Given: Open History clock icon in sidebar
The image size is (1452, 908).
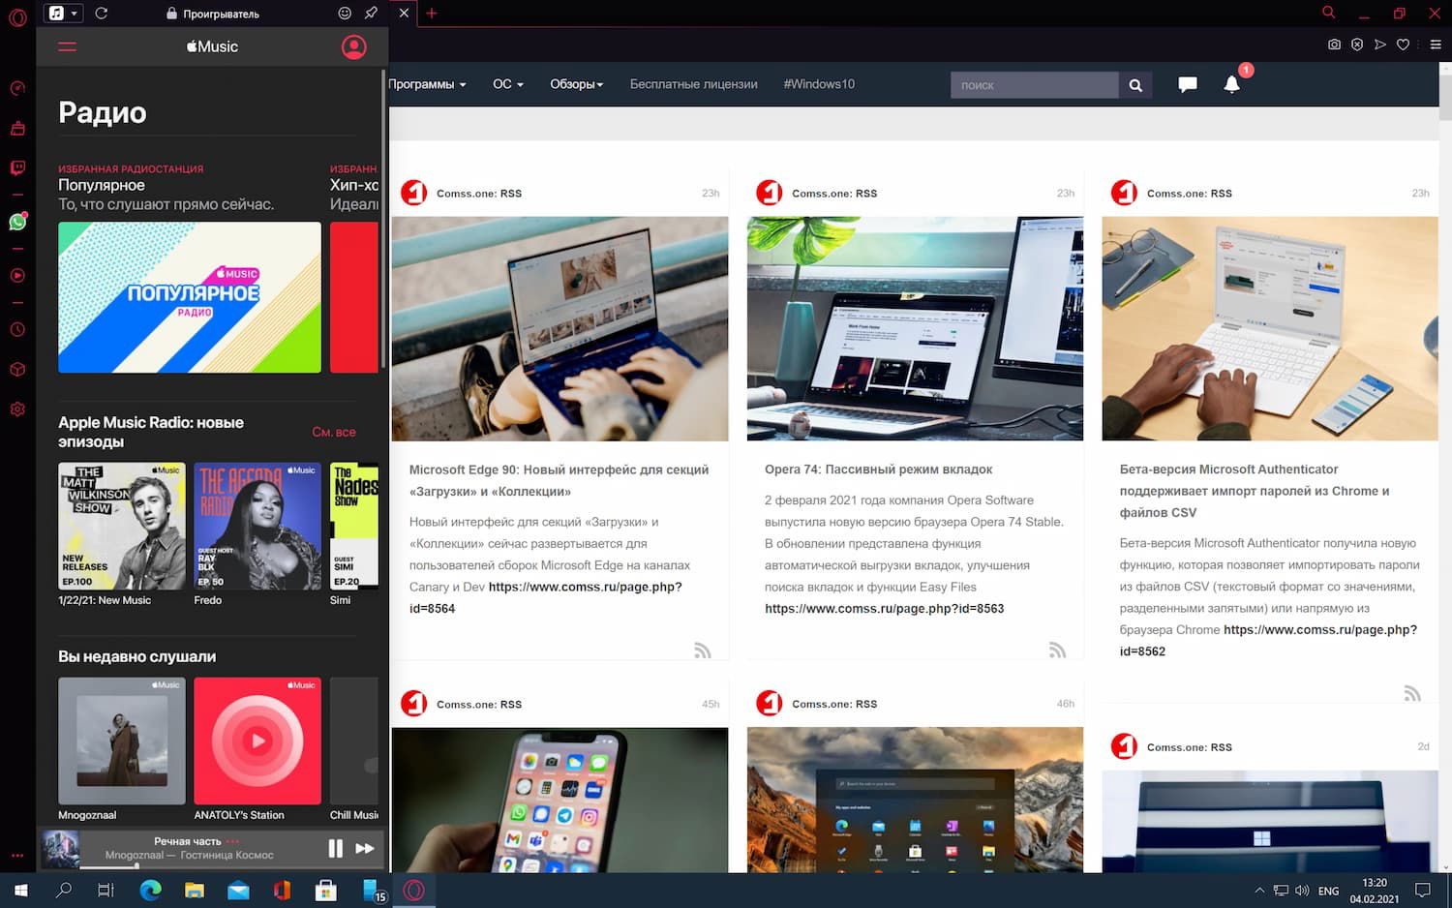Looking at the screenshot, I should 17,329.
